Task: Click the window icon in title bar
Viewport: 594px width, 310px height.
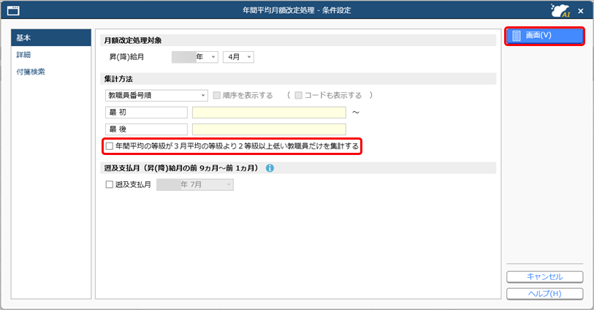Action: coord(13,11)
